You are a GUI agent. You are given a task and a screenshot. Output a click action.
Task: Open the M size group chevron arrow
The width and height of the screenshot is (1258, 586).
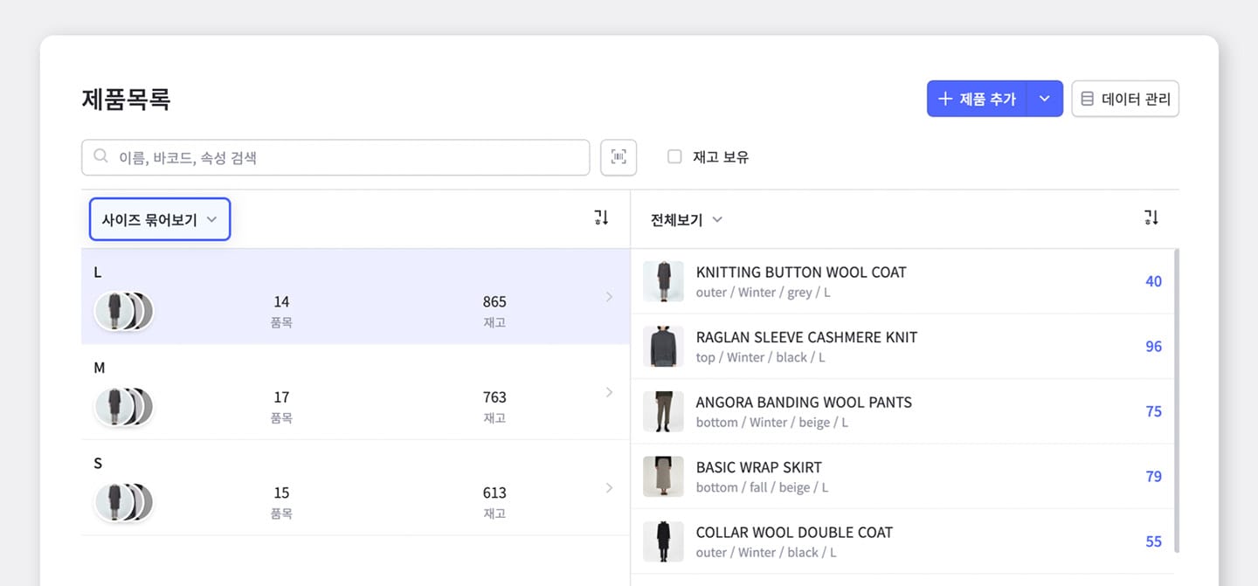(609, 392)
